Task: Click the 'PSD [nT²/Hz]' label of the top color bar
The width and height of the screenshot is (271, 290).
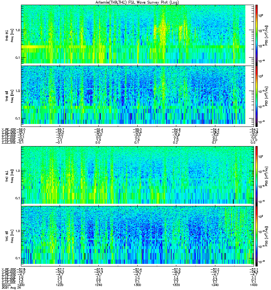Action: [x=267, y=35]
